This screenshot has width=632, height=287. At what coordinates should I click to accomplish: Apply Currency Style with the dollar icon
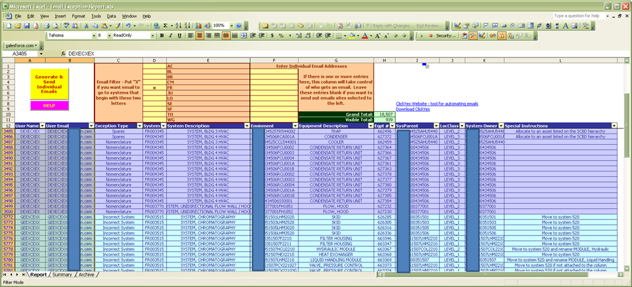(x=272, y=35)
